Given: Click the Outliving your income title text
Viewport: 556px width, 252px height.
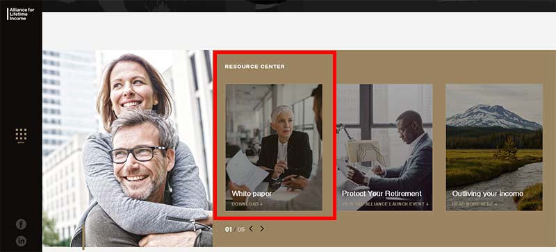Looking at the screenshot, I should [488, 194].
